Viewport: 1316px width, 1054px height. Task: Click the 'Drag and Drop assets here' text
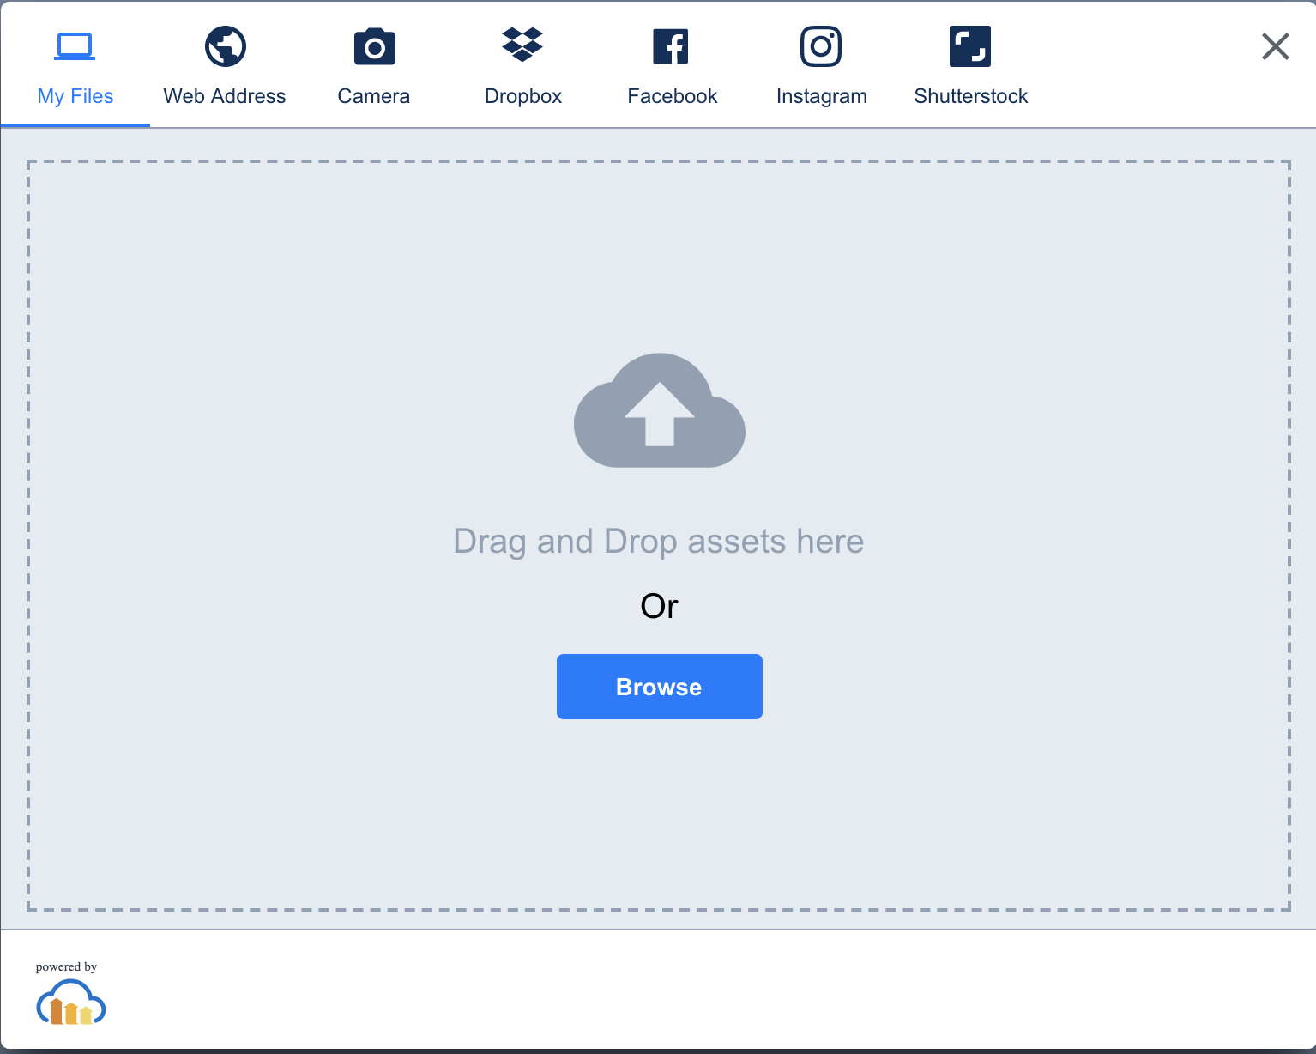[659, 541]
